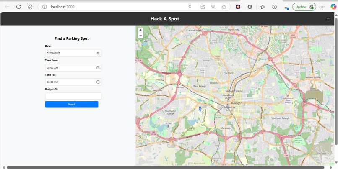Click the Find a Parking Spot heading
This screenshot has width=338, height=169.
72,38
